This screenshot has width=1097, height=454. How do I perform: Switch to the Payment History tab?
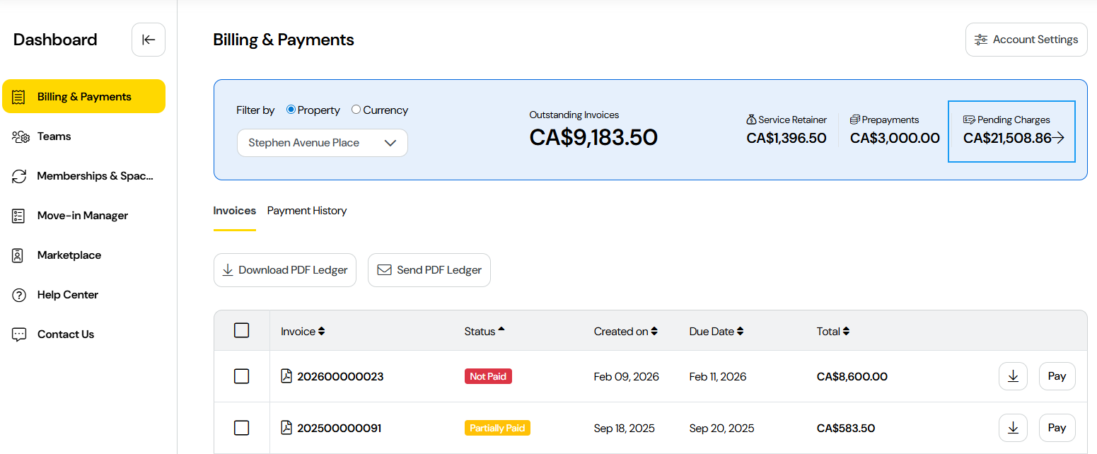307,211
